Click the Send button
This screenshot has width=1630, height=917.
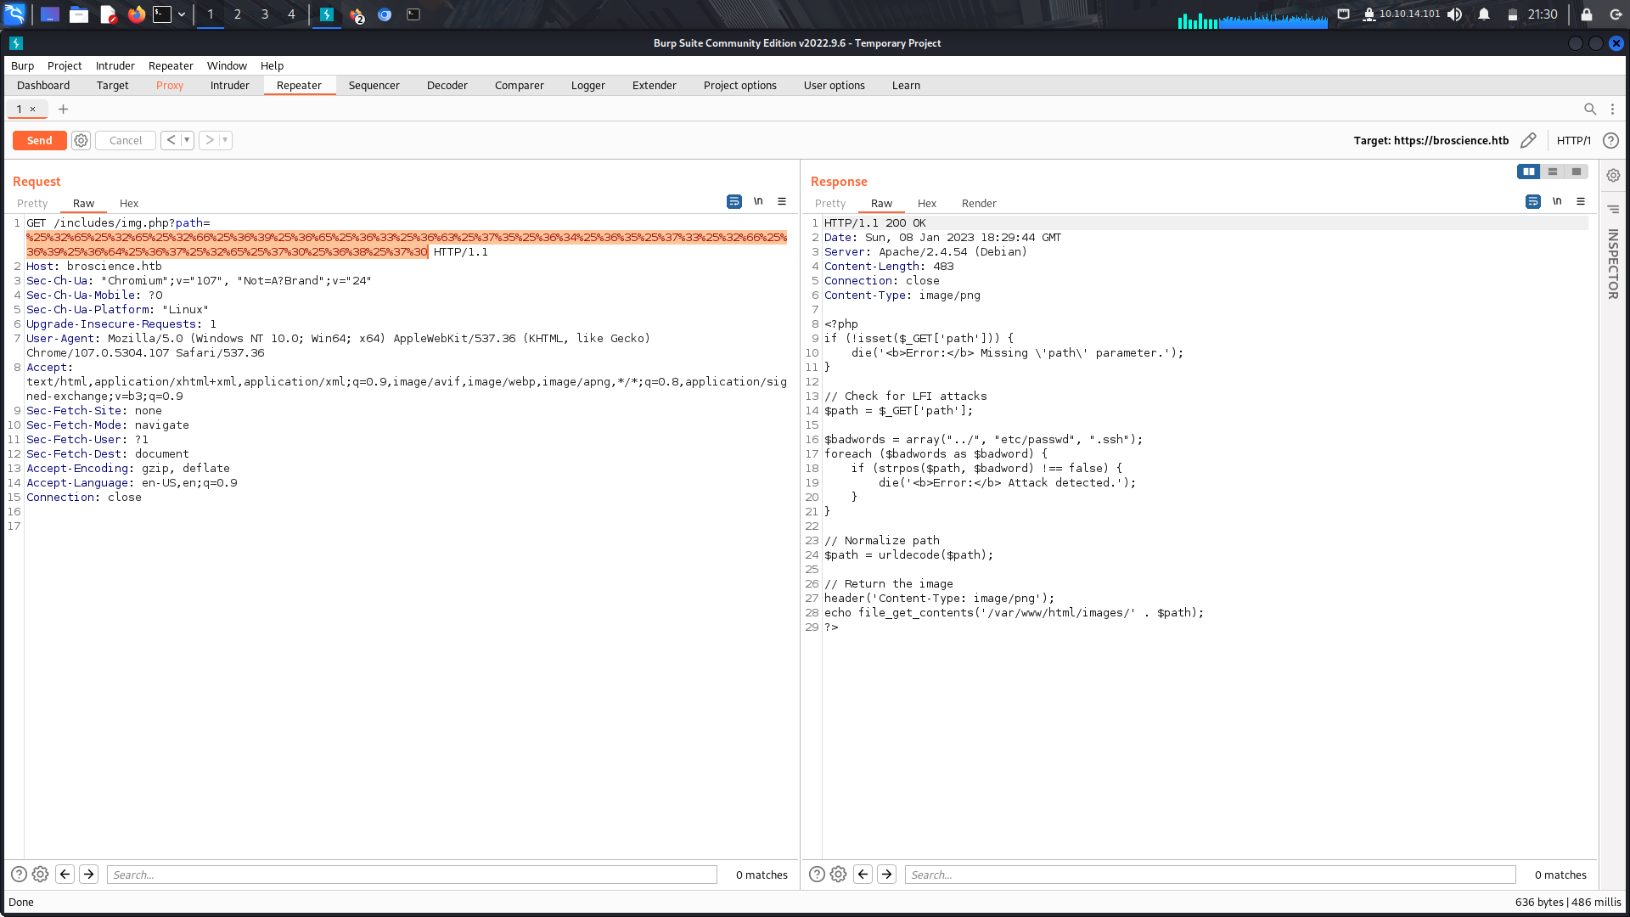coord(39,140)
